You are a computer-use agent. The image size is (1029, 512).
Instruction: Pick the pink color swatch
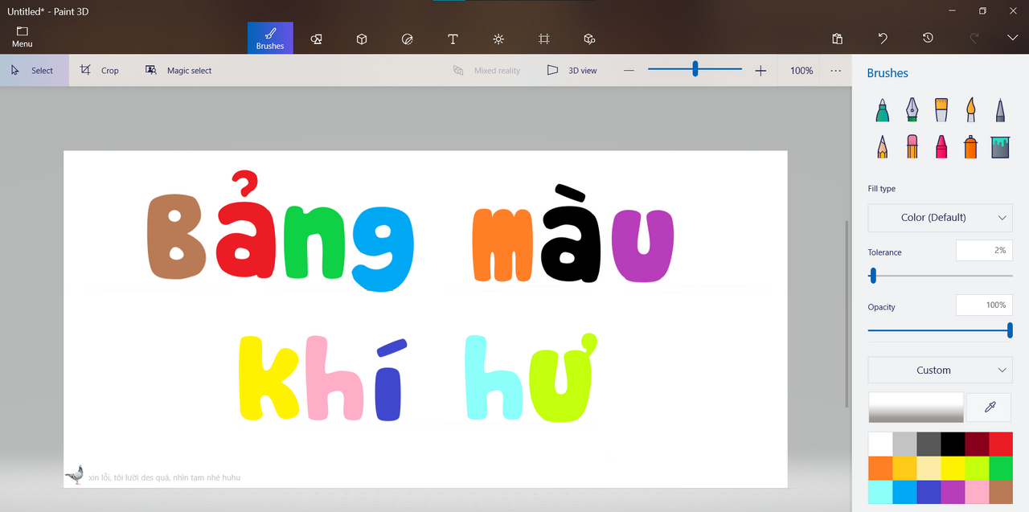(977, 493)
